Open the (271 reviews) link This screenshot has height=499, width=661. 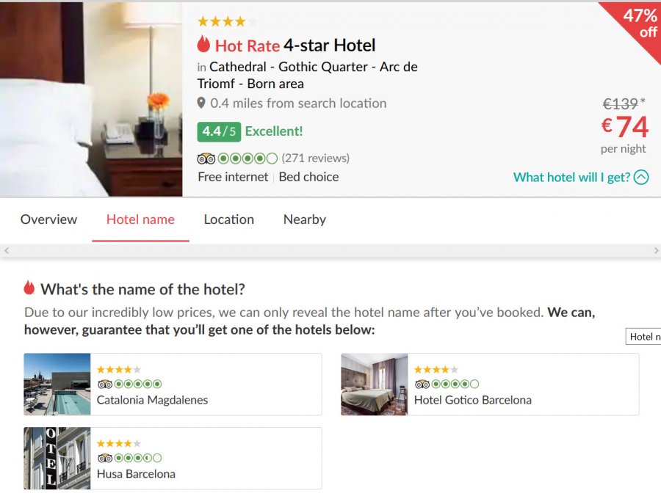(316, 159)
